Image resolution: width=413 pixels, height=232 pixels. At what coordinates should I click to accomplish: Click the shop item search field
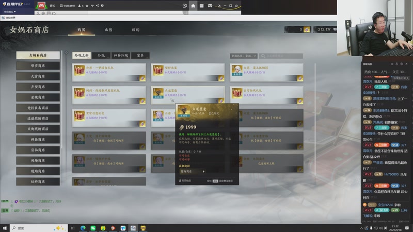(281, 56)
